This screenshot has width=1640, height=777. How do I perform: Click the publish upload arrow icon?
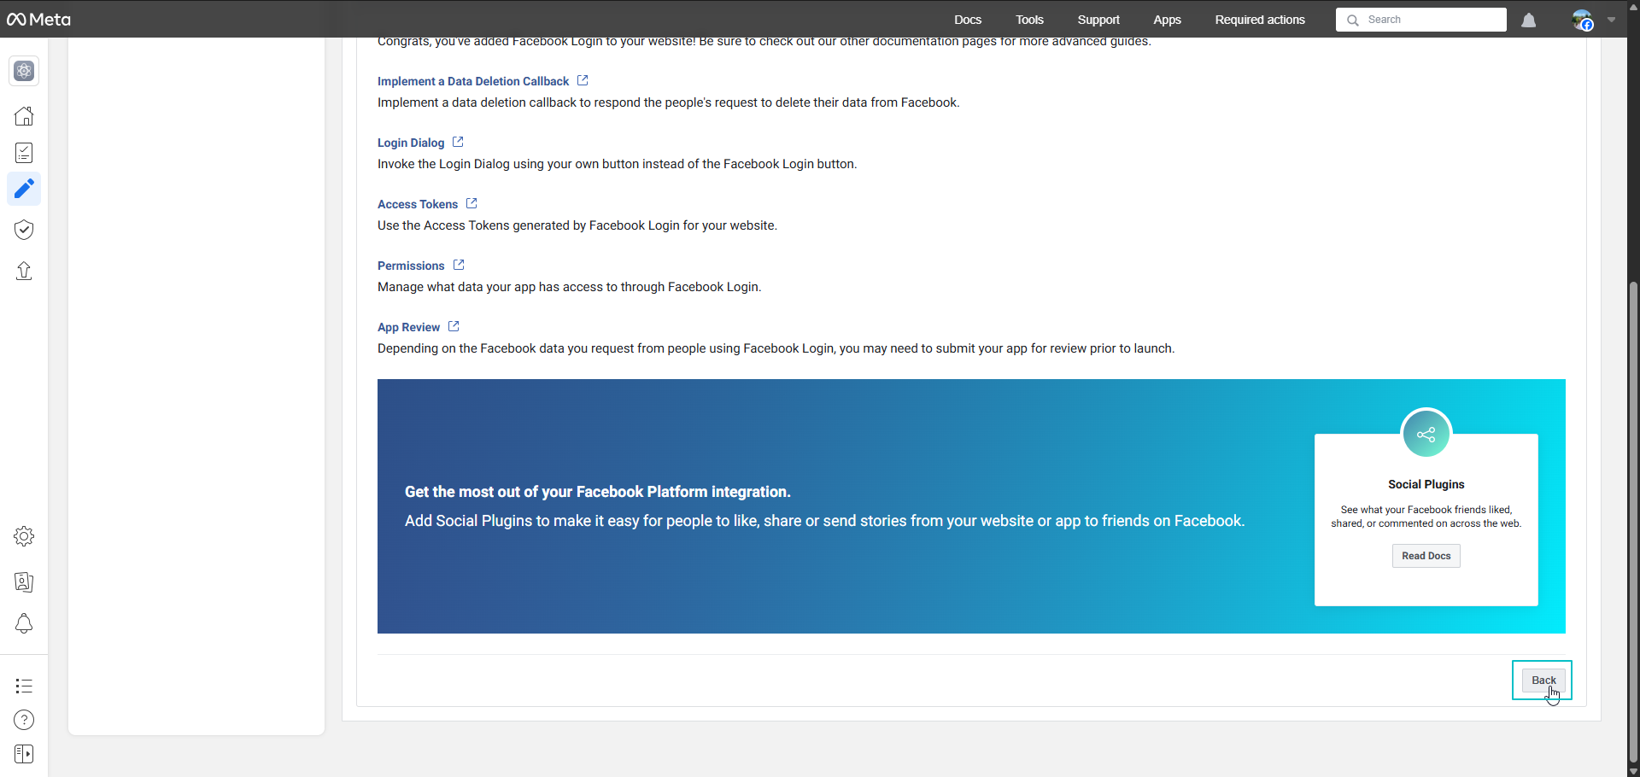click(24, 271)
